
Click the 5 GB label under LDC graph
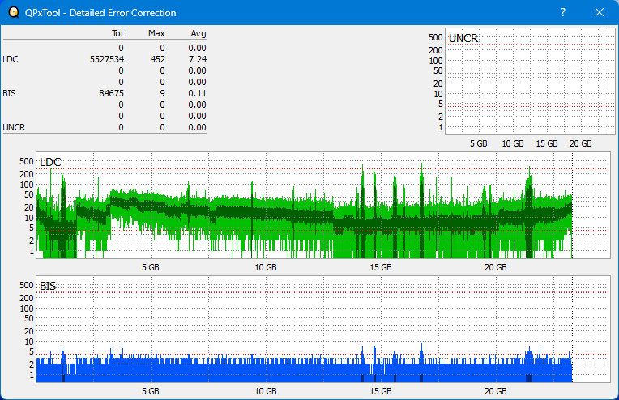coord(151,267)
